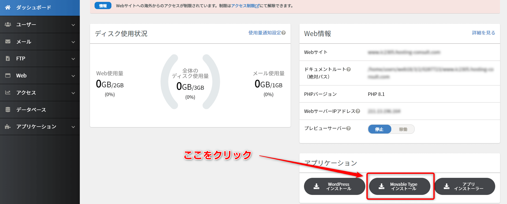Open データベース menu item

[x=40, y=110]
